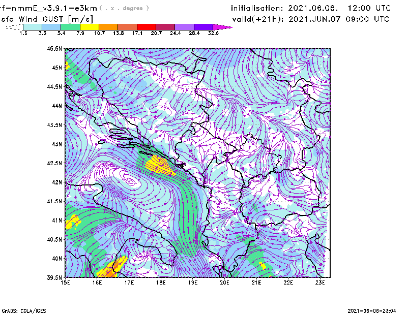The width and height of the screenshot is (407, 314).
Task: Click the 45.5N latitude axis label
Action: coord(54,48)
